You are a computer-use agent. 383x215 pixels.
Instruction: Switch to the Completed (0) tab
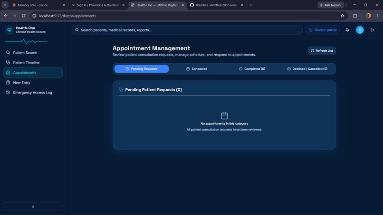pyautogui.click(x=252, y=69)
